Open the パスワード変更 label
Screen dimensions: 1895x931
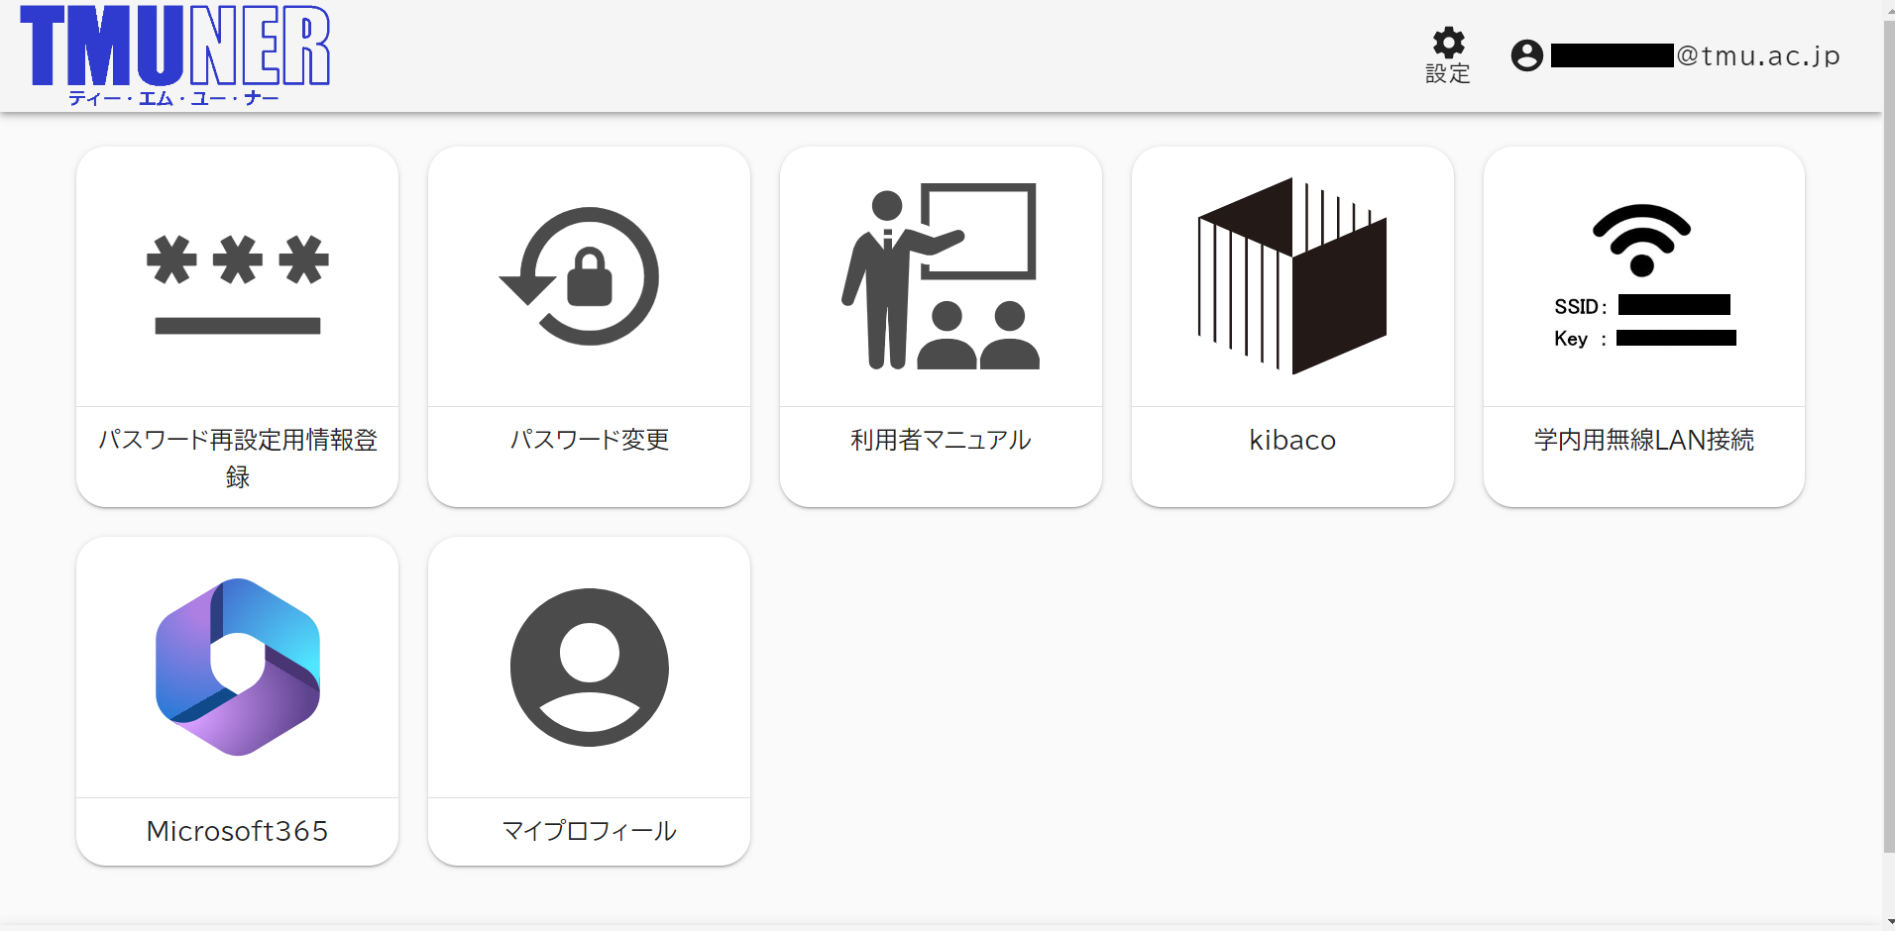[590, 440]
